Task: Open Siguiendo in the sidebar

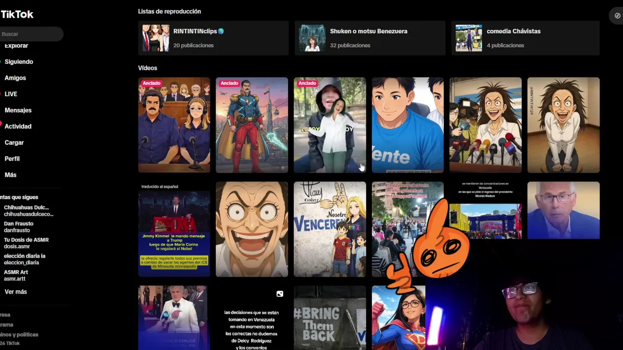Action: click(x=18, y=62)
